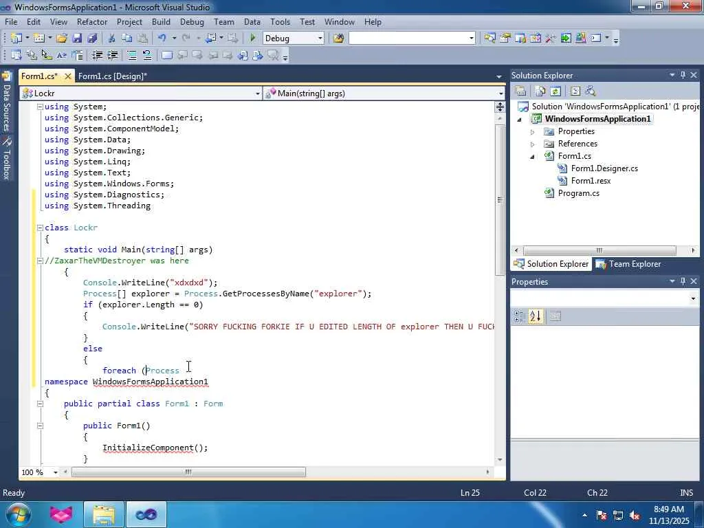704x528 pixels.
Task: Undo last edit with the blue arrow icon
Action: [162, 38]
